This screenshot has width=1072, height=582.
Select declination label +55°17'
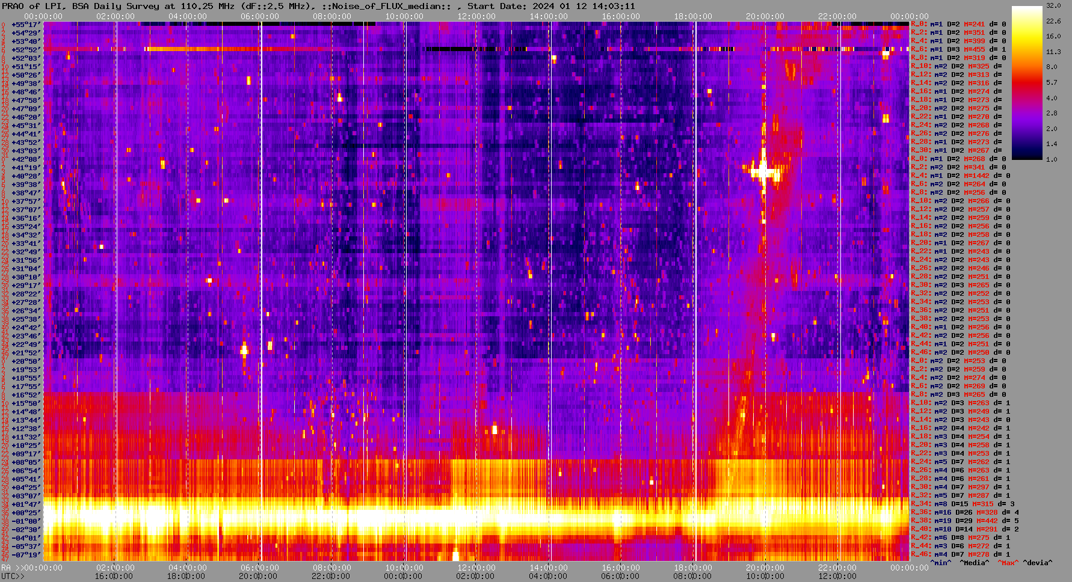click(x=26, y=25)
